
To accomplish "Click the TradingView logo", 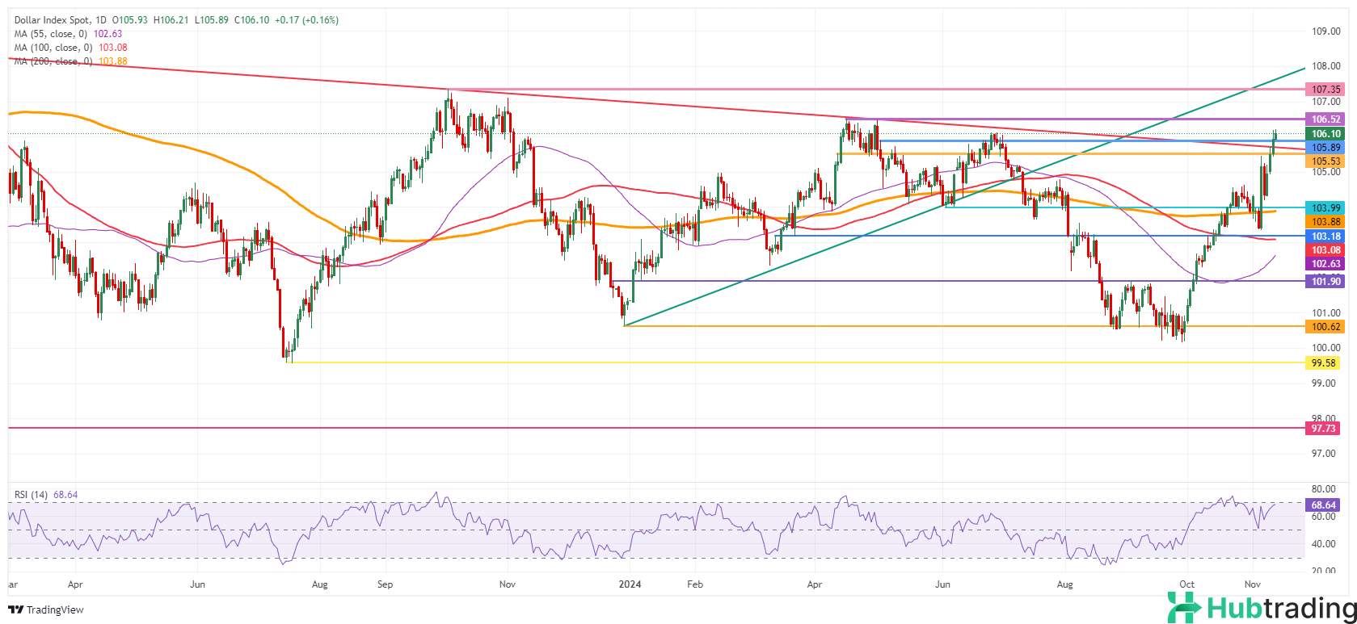I will (45, 609).
